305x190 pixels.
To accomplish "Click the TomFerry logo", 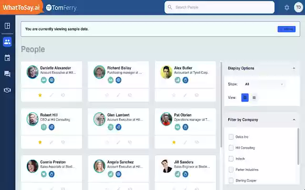I will pyautogui.click(x=61, y=8).
